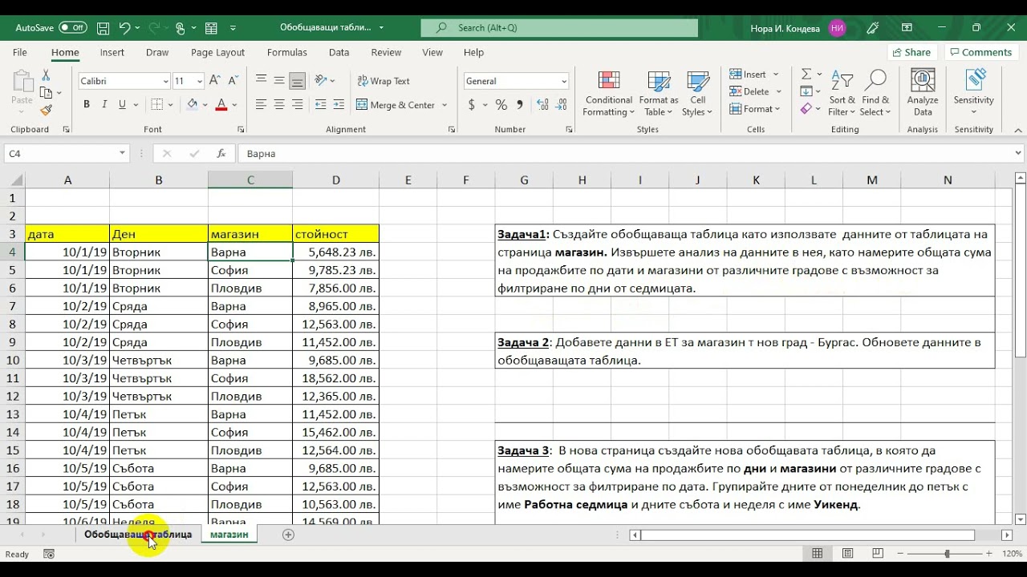The width and height of the screenshot is (1027, 577).
Task: Open the File tab
Action: [x=20, y=52]
